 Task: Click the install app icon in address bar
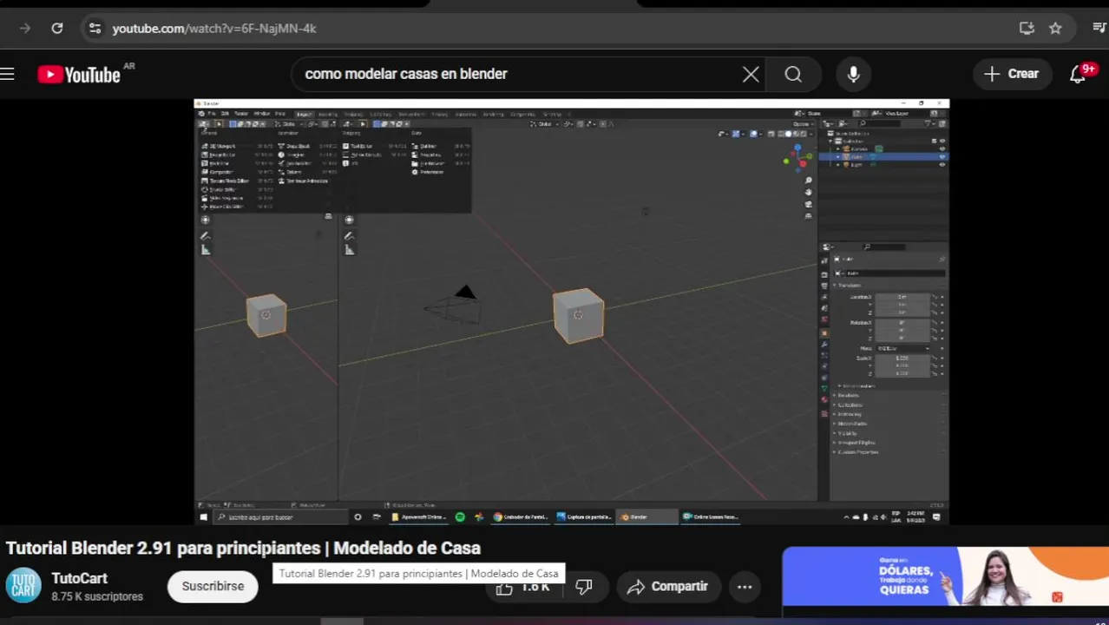tap(1027, 29)
